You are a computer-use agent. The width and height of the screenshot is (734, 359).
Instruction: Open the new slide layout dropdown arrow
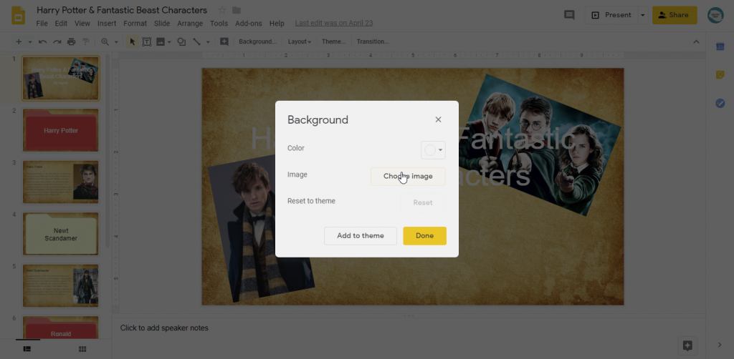(x=30, y=42)
